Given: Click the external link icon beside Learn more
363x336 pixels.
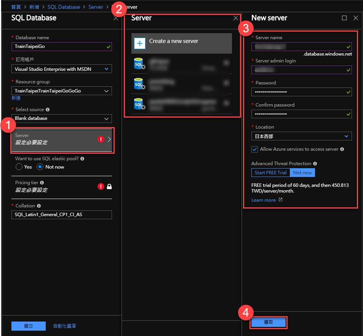Looking at the screenshot, I should click(280, 199).
